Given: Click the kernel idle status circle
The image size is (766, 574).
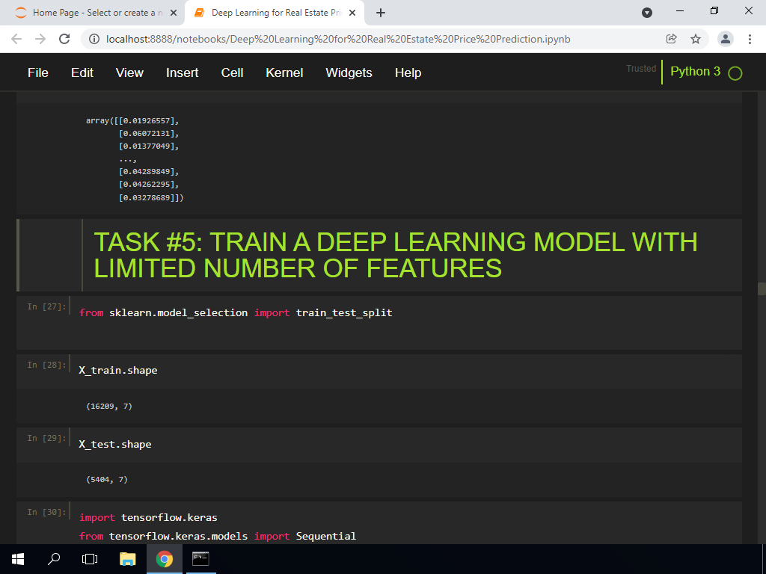Looking at the screenshot, I should tap(735, 73).
